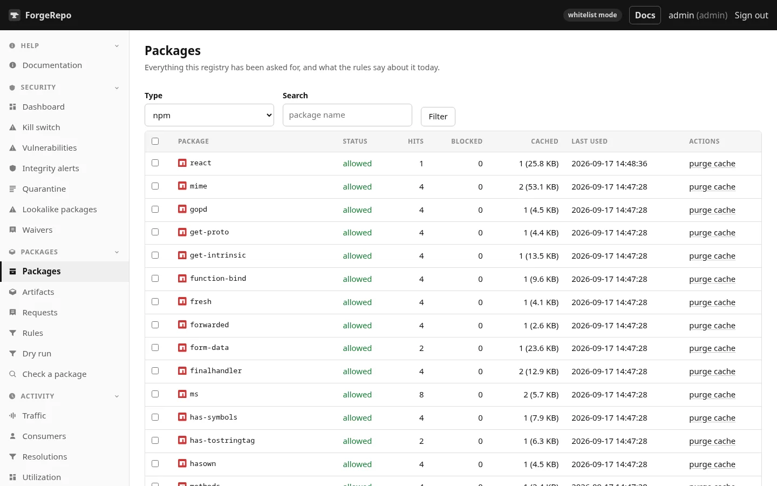Purge cache for the ms package
The width and height of the screenshot is (777, 486).
(712, 395)
